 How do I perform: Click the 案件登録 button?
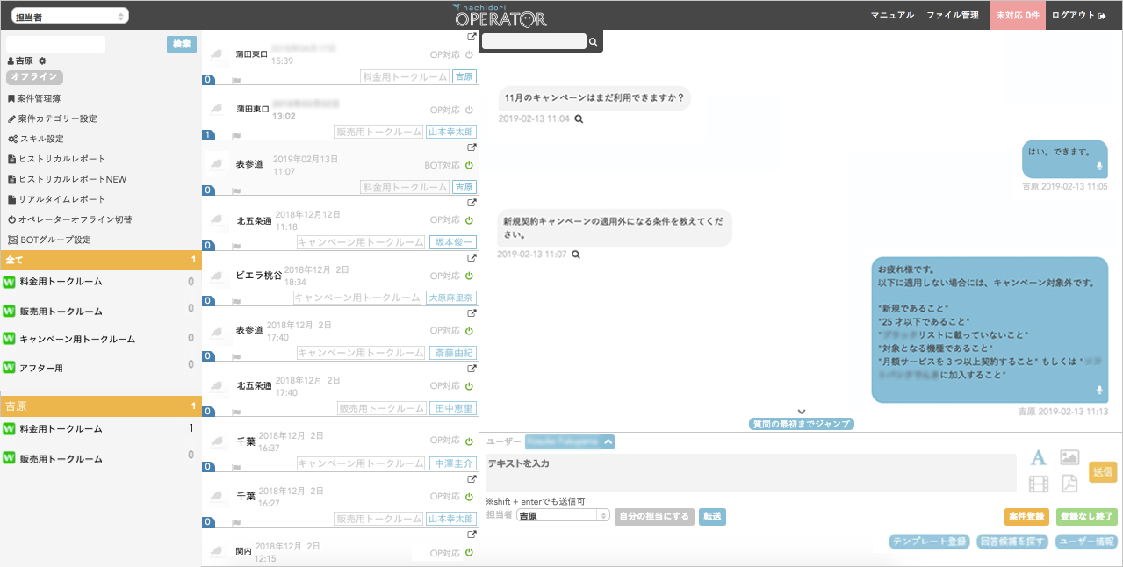point(1026,517)
